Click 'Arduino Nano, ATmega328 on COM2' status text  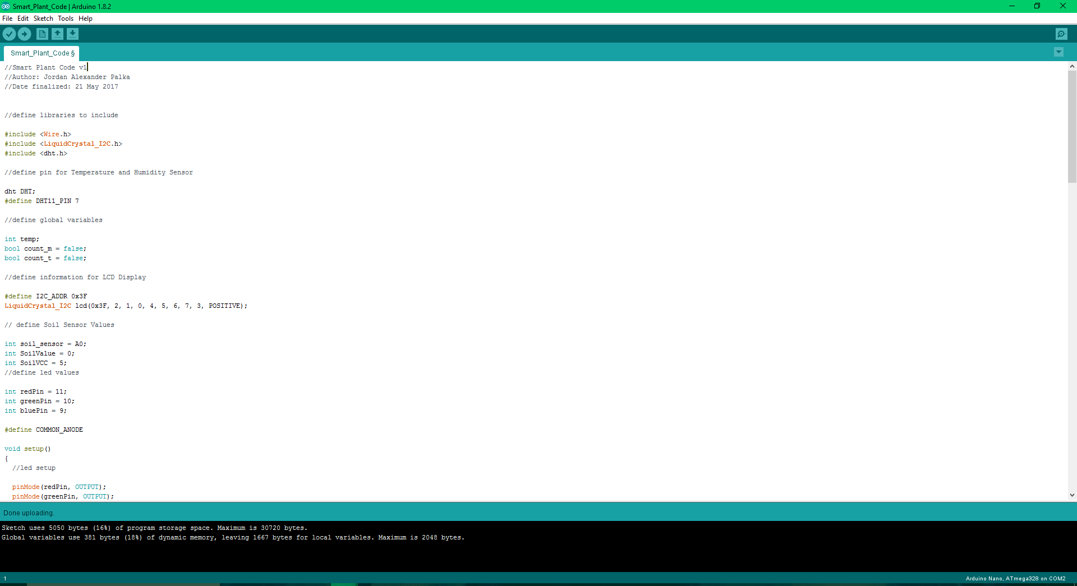1016,578
